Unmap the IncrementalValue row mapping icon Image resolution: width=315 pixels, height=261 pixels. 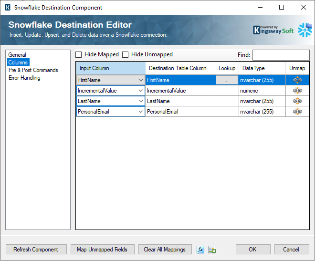(297, 91)
